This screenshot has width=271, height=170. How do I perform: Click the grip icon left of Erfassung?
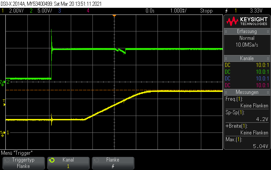(x=226, y=31)
